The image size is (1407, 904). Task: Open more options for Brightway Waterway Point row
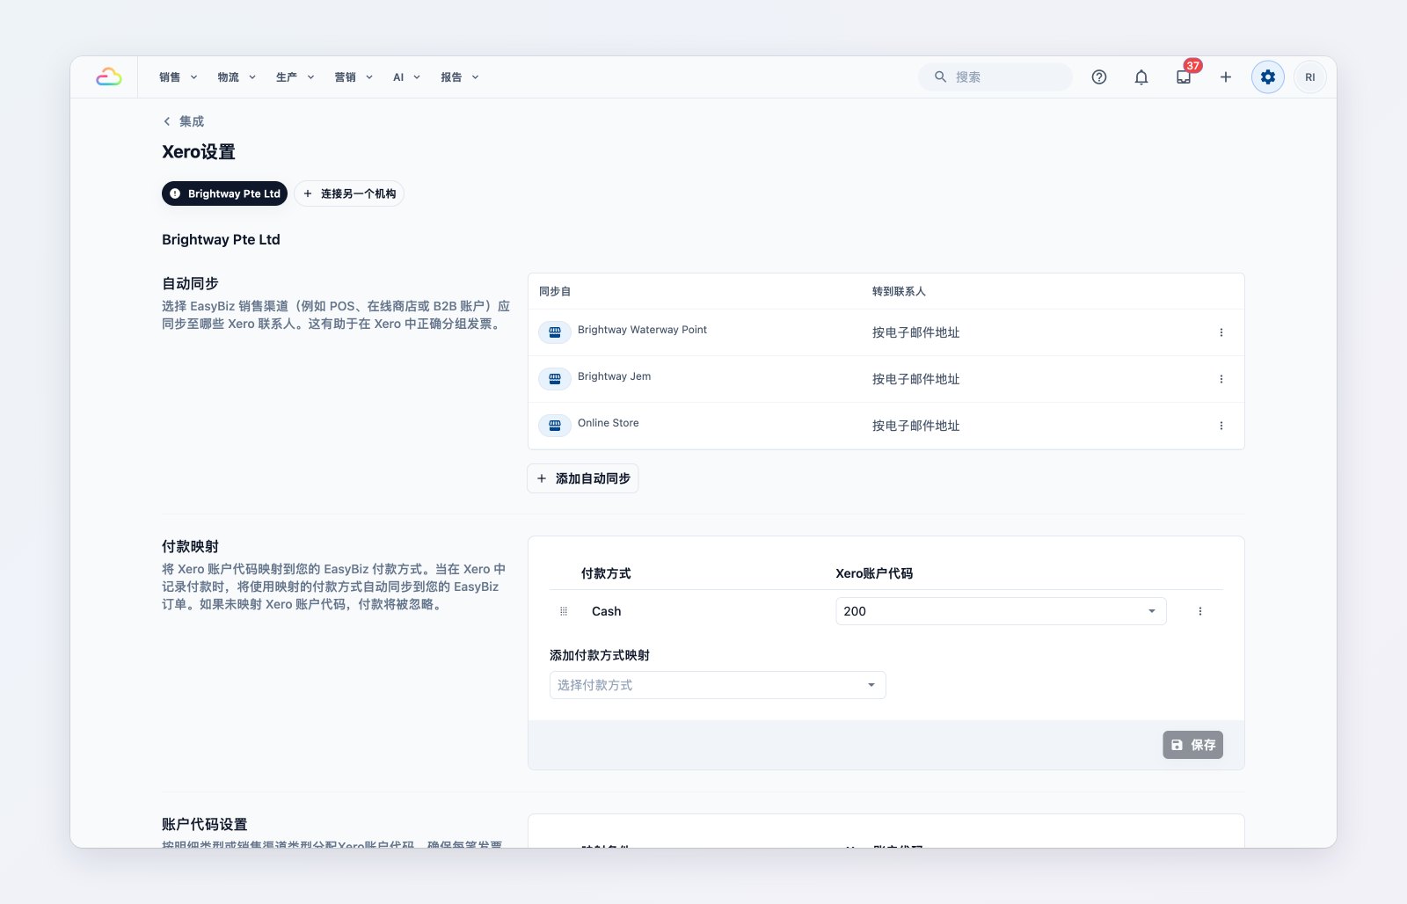[x=1221, y=332]
